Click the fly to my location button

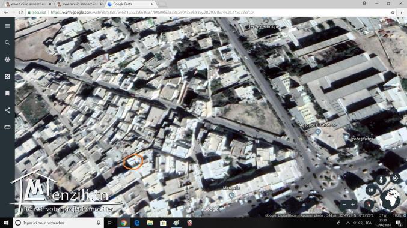[x=395, y=179]
